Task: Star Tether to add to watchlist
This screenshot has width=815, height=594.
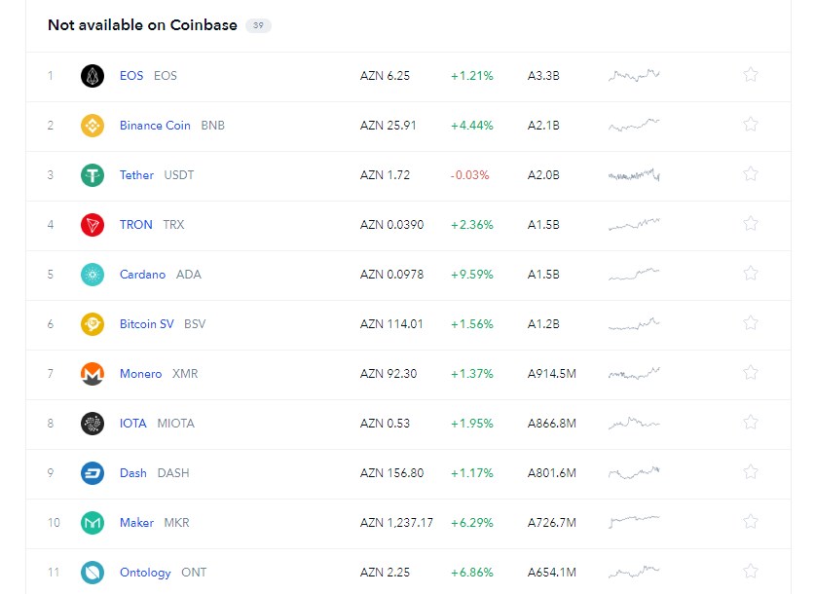Action: [751, 174]
